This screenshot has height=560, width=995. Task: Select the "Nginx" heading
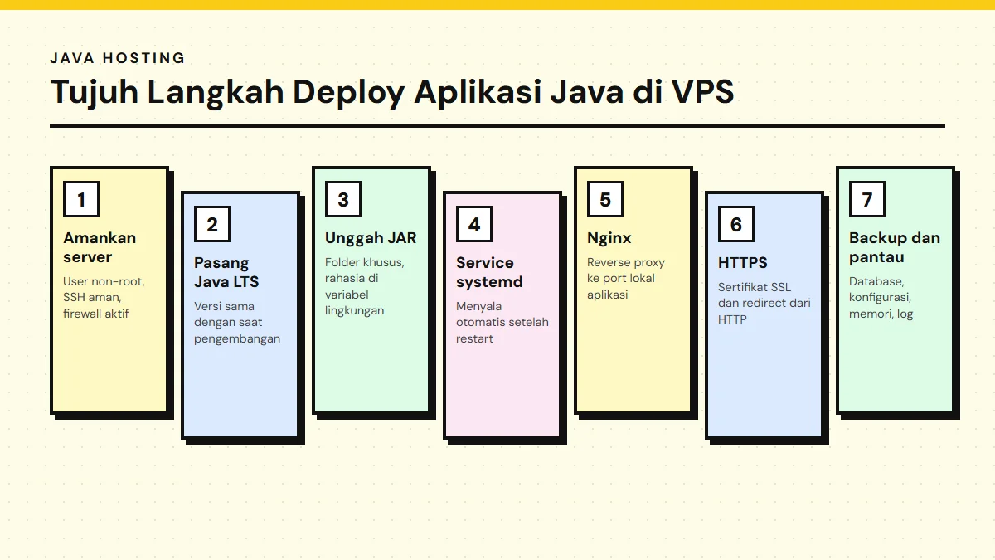point(609,238)
